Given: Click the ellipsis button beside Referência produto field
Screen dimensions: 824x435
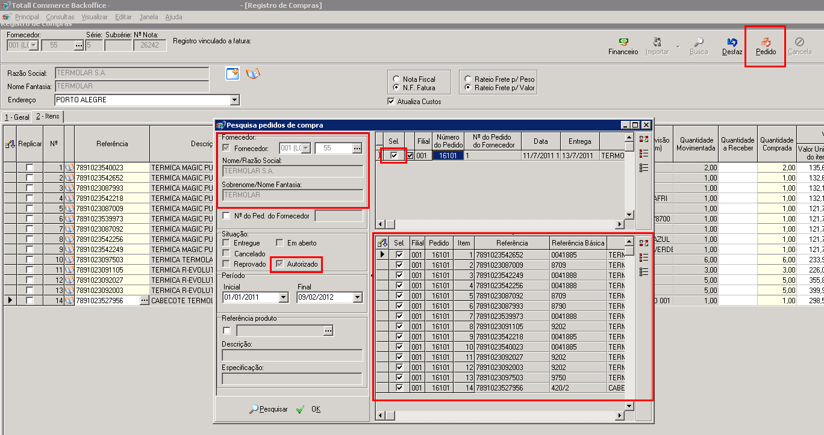Looking at the screenshot, I should (328, 330).
